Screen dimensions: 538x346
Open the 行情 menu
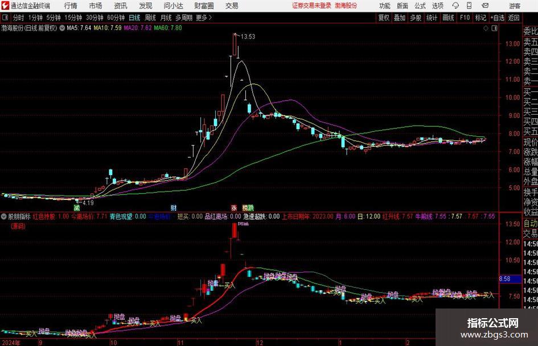pyautogui.click(x=71, y=6)
